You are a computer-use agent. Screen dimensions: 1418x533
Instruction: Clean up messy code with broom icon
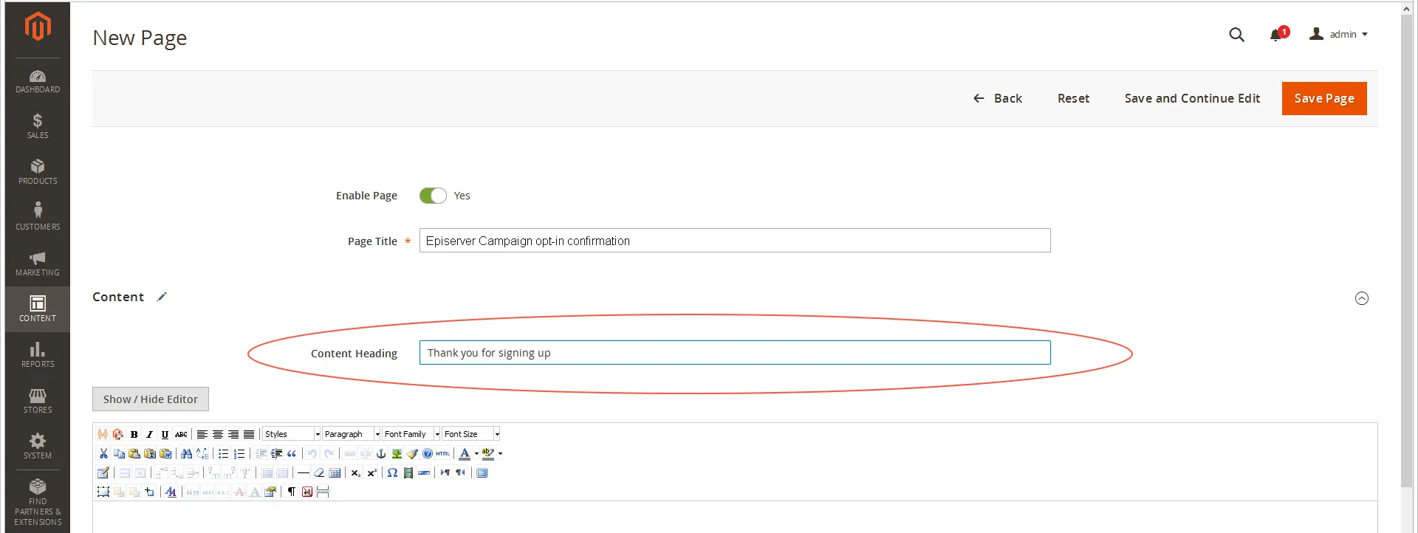click(412, 453)
